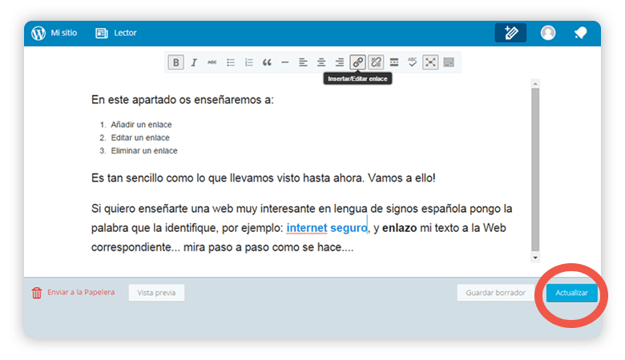
Task: Open the Mi sitio menu
Action: pos(64,33)
